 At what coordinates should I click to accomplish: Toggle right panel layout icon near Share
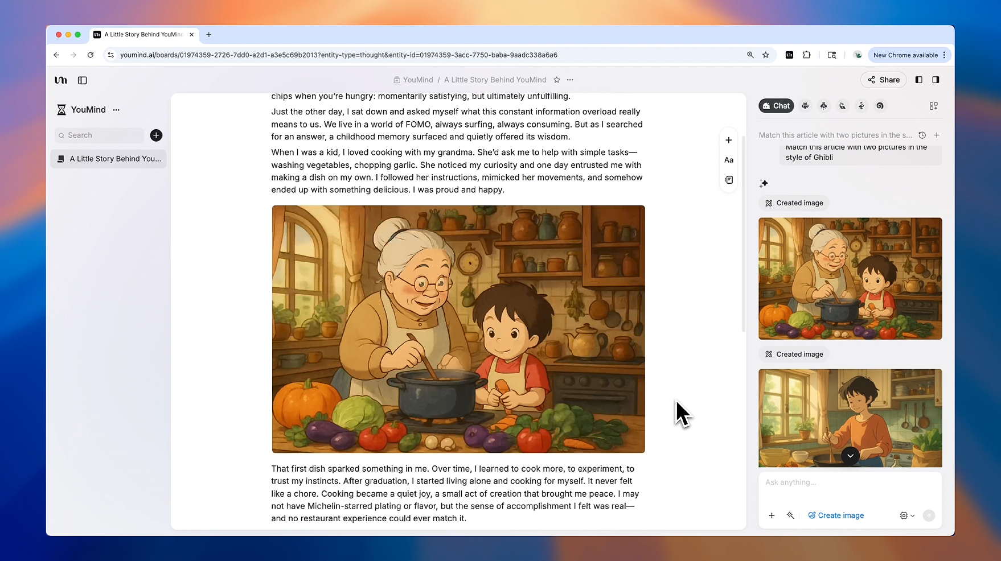pyautogui.click(x=936, y=80)
